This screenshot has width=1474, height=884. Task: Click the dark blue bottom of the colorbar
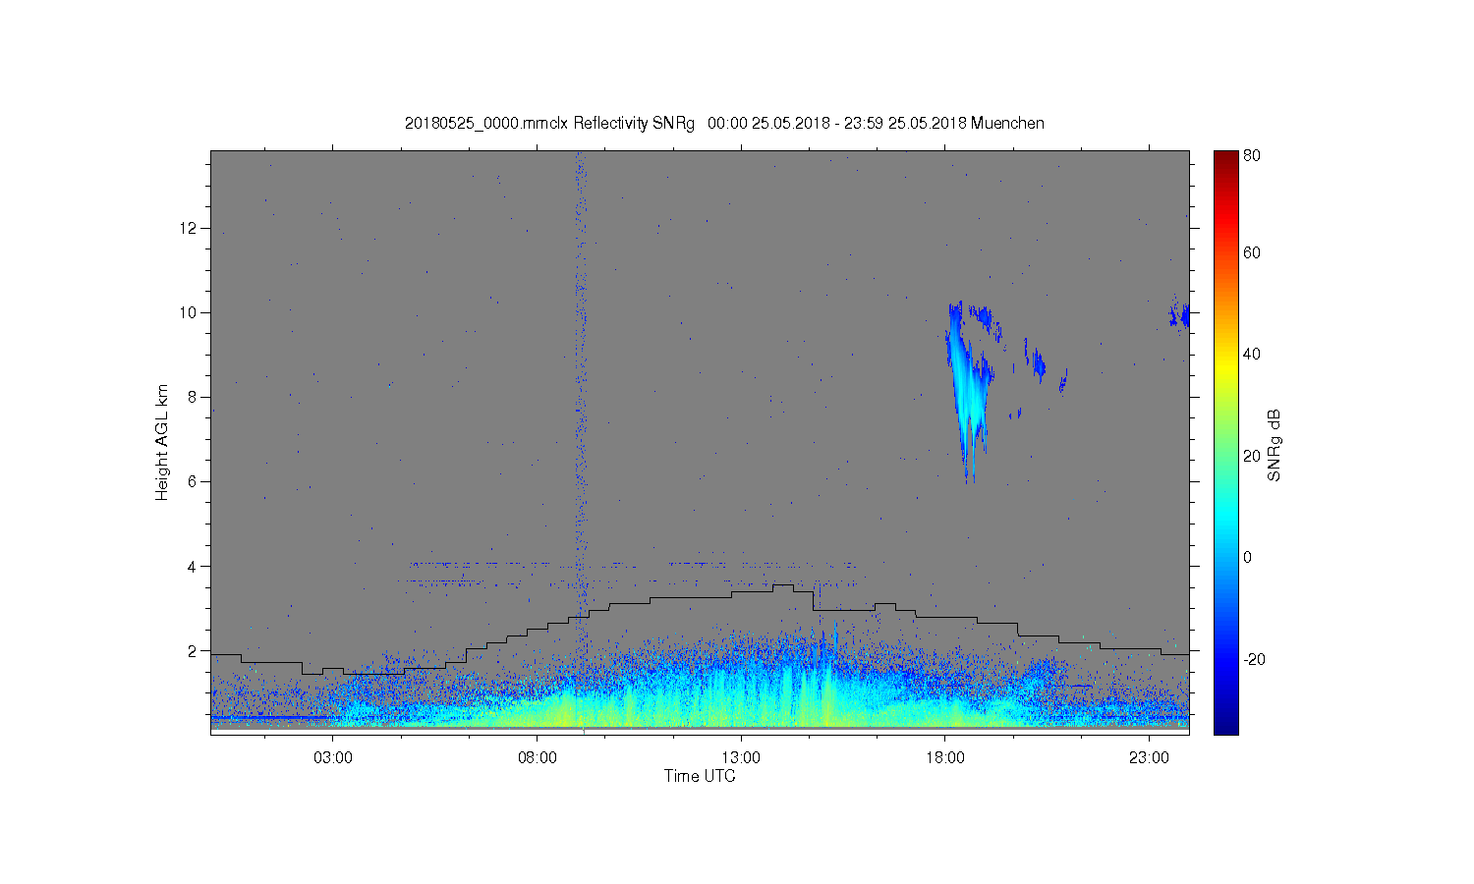pyautogui.click(x=1225, y=725)
